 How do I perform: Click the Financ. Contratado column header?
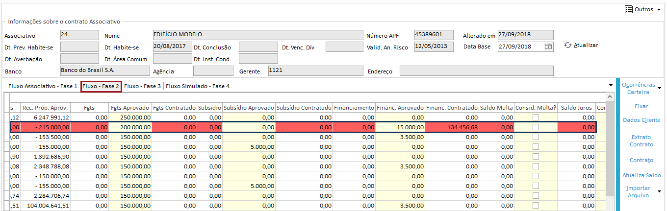click(452, 107)
